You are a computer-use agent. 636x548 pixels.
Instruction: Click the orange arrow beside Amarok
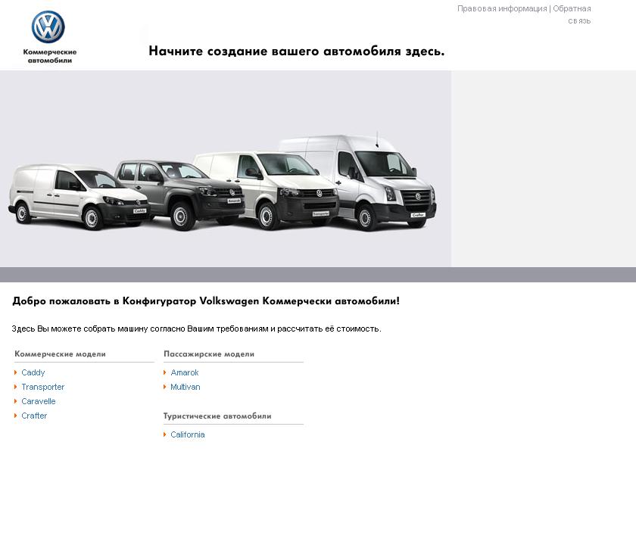(165, 372)
